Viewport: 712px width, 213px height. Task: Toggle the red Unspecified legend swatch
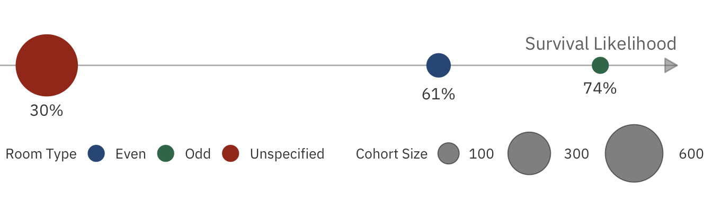(230, 154)
